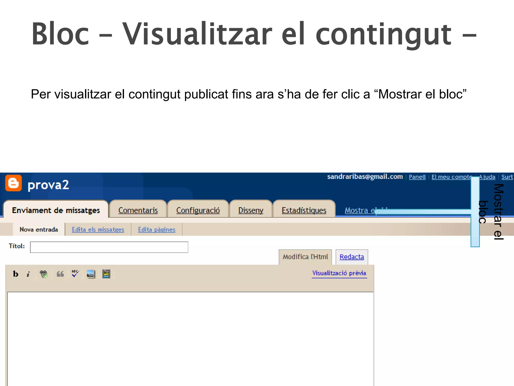This screenshot has height=386, width=514.
Task: Open the Edita els missatges link
Action: [x=98, y=229]
